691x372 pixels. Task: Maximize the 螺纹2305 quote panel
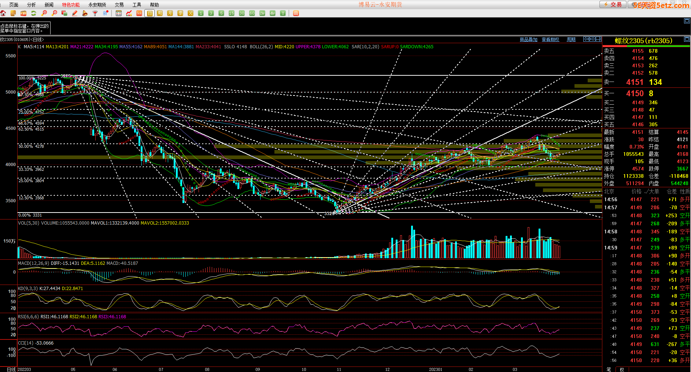pos(687,39)
